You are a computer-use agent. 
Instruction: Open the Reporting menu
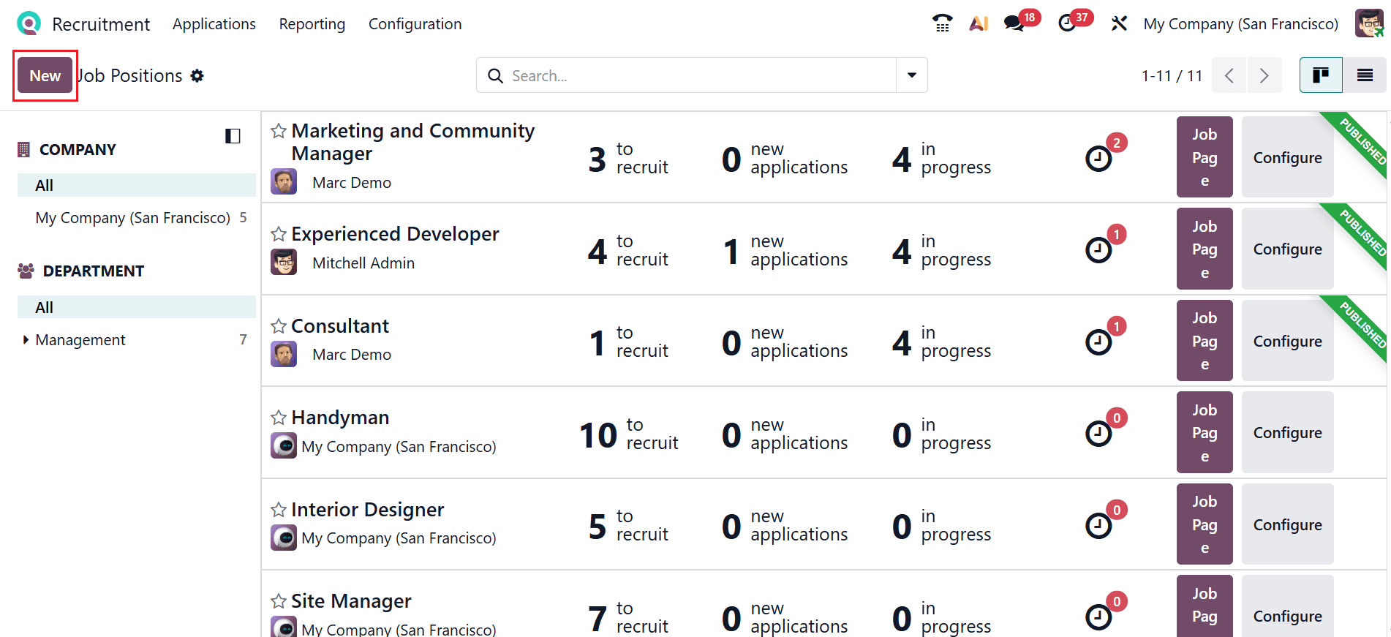tap(312, 24)
